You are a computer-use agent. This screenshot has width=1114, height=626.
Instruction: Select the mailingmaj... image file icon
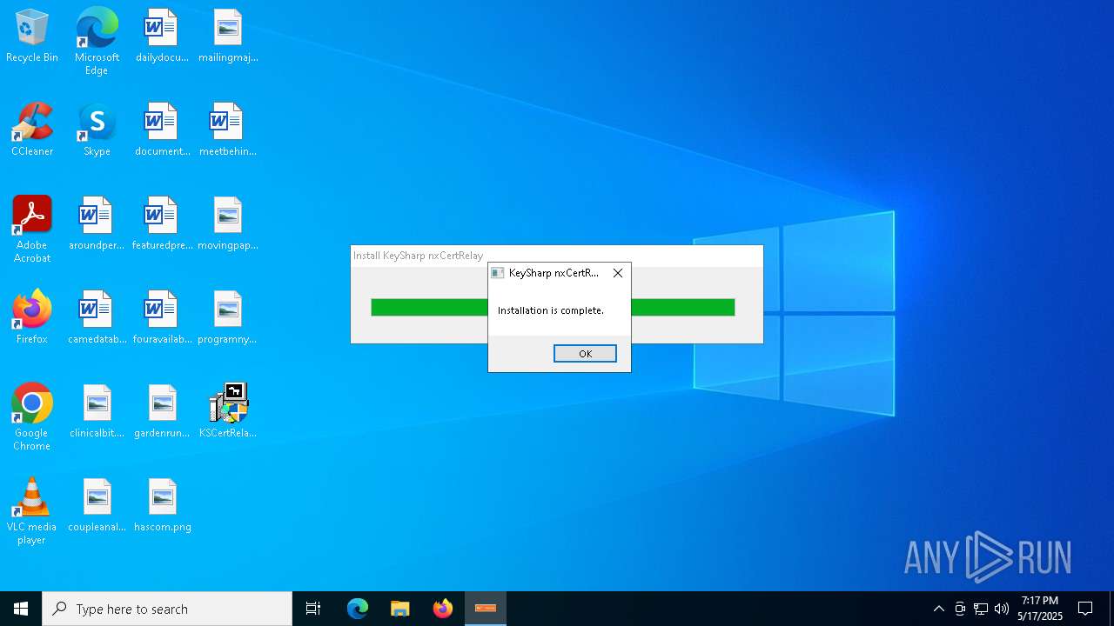click(228, 37)
